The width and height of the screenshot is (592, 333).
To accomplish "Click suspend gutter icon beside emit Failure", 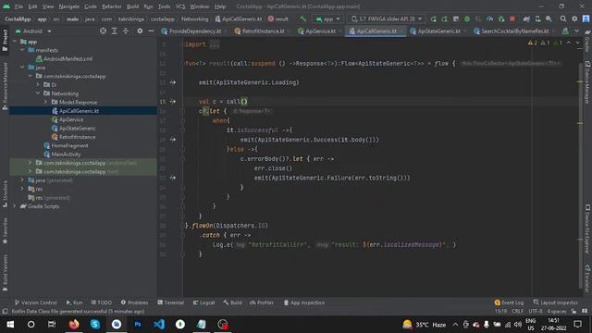I will (x=173, y=178).
